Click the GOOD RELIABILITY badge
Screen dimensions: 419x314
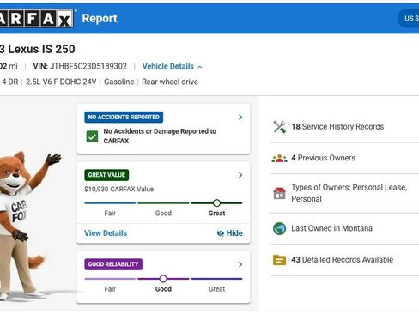[x=113, y=264]
